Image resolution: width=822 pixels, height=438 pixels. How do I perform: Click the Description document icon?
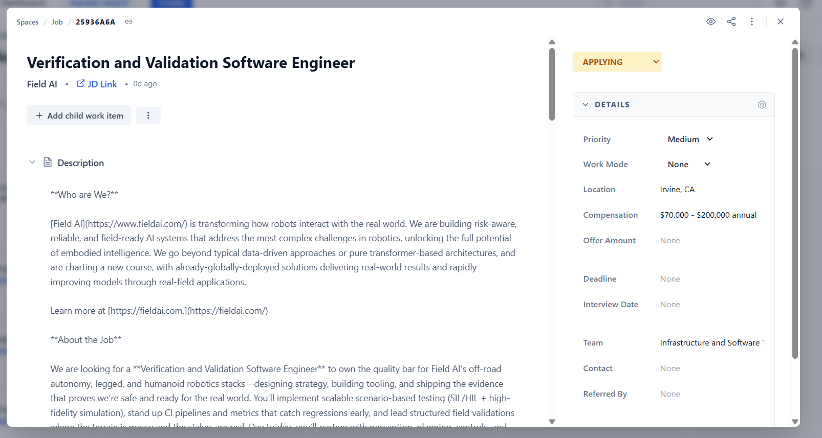(48, 163)
